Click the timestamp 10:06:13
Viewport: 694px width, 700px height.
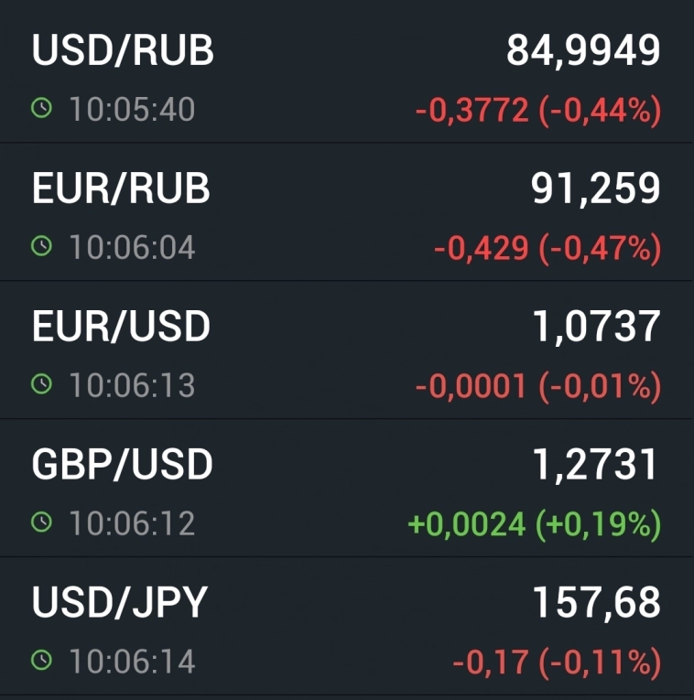tap(132, 385)
